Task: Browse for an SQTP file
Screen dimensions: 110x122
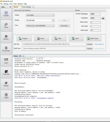Action: (90, 49)
